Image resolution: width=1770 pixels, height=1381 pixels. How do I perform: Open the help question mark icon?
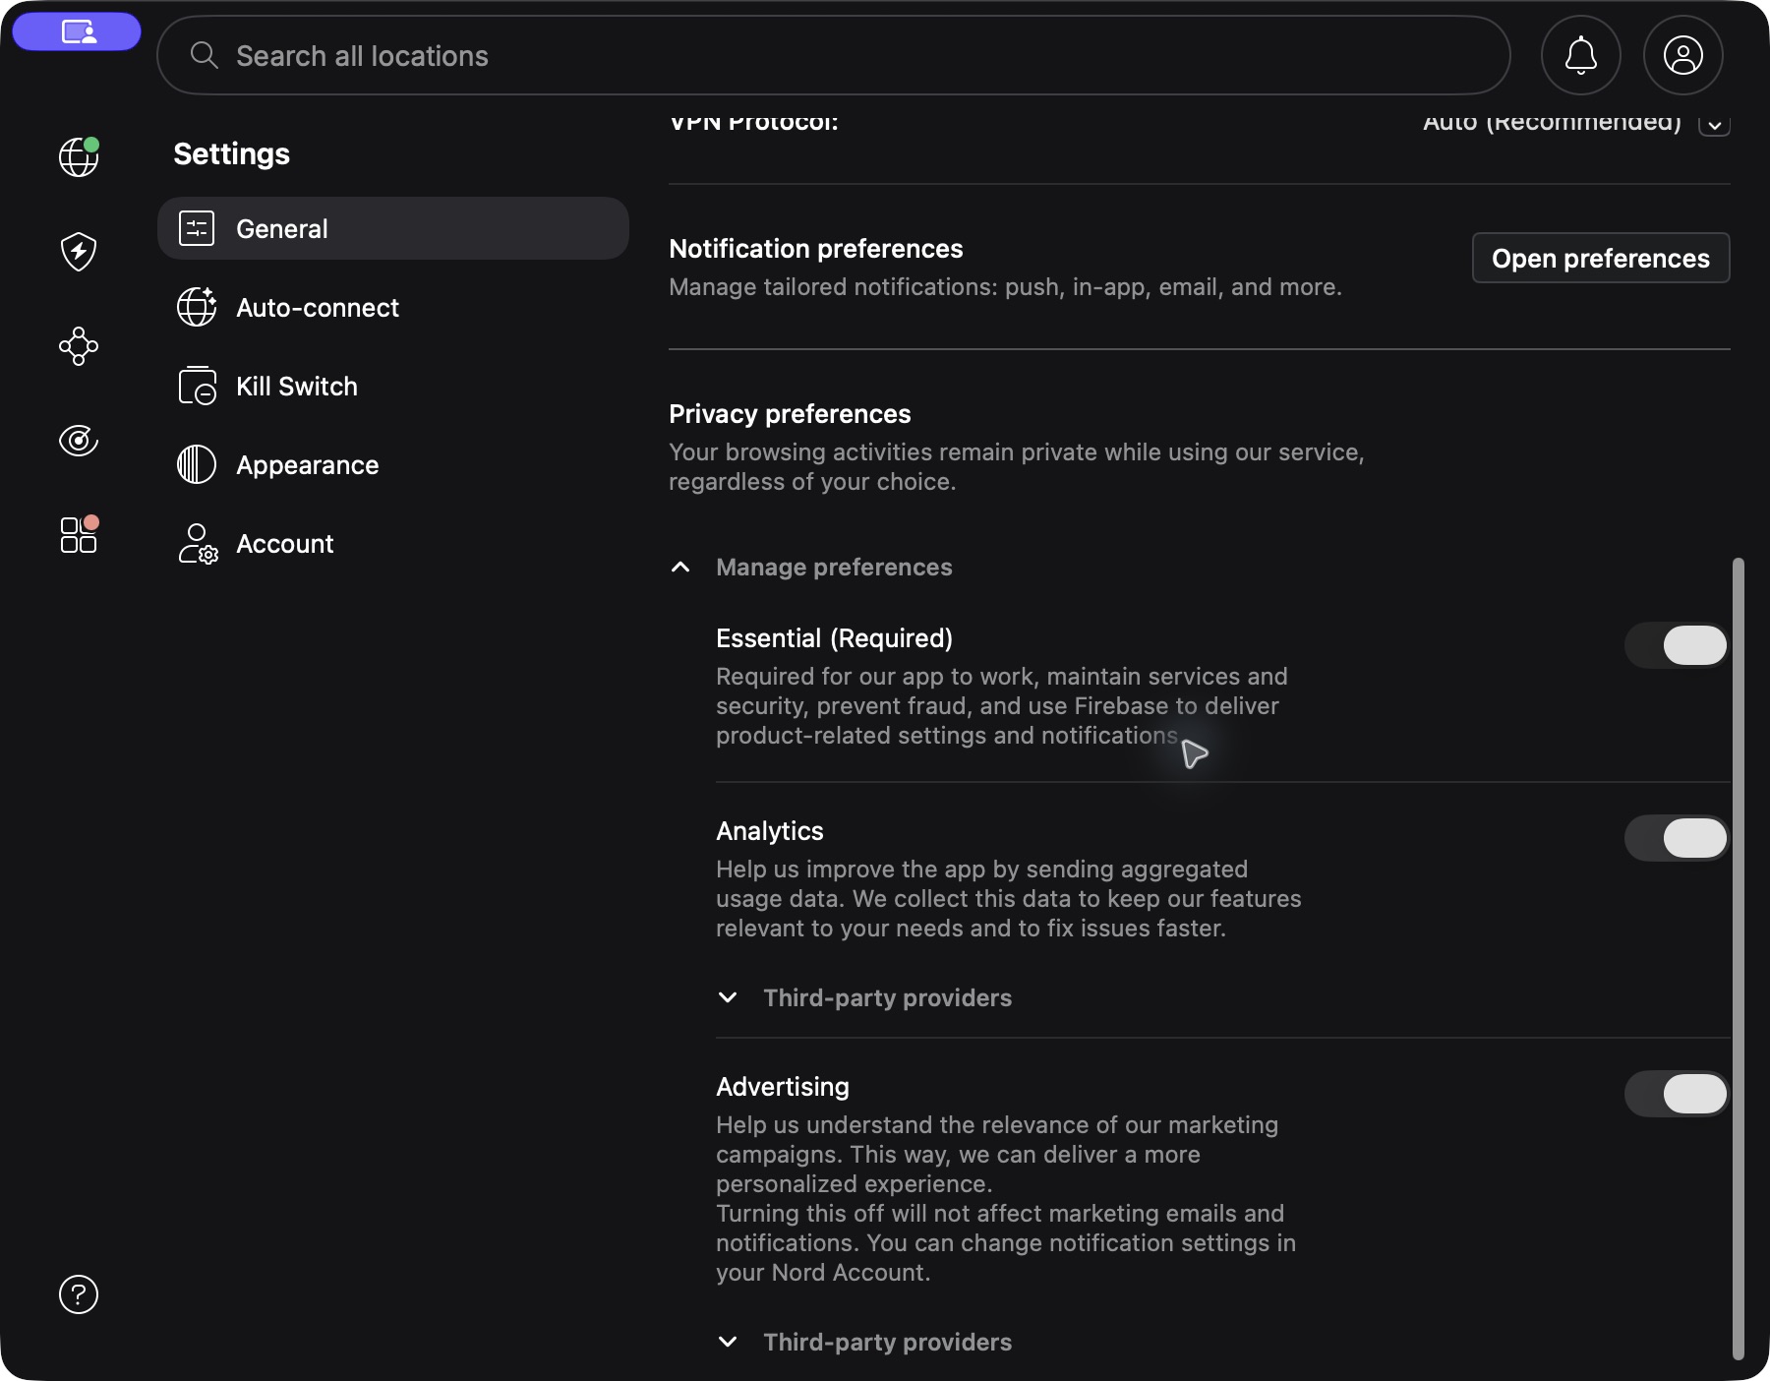[79, 1294]
